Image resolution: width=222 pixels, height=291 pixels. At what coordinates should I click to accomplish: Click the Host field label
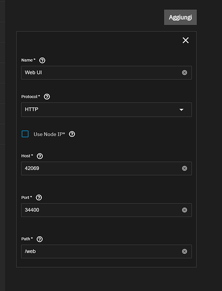[27, 156]
